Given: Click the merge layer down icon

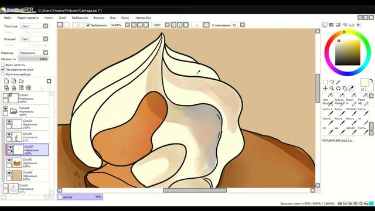Looking at the screenshot, I should pyautogui.click(x=14, y=88).
